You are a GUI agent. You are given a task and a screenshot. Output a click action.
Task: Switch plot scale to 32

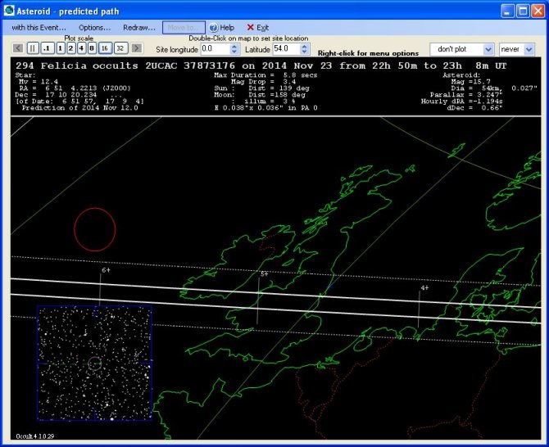coord(120,48)
